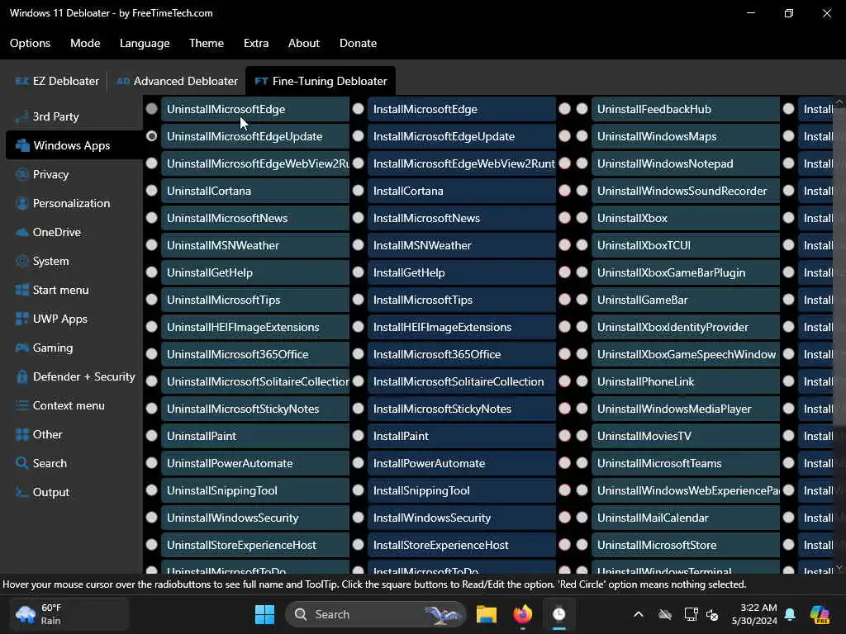Open the Mode menu
Image resolution: width=846 pixels, height=634 pixels.
click(x=85, y=43)
